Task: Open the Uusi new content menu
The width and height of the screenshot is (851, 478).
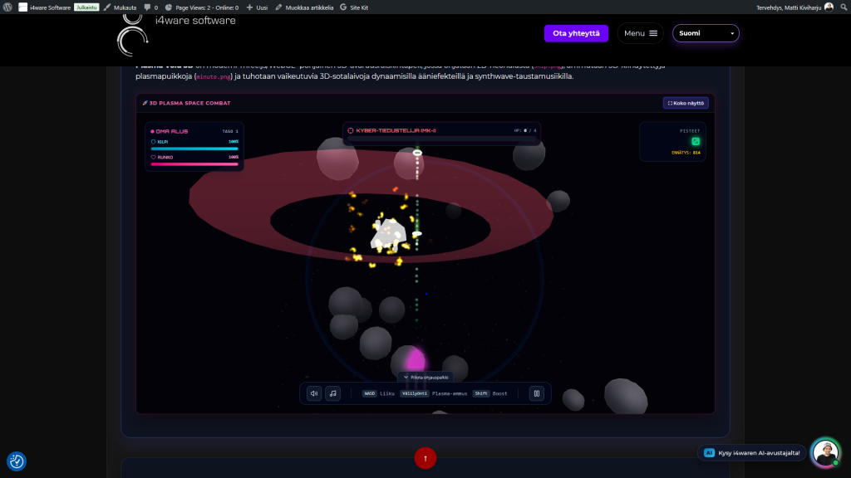Action: point(258,7)
